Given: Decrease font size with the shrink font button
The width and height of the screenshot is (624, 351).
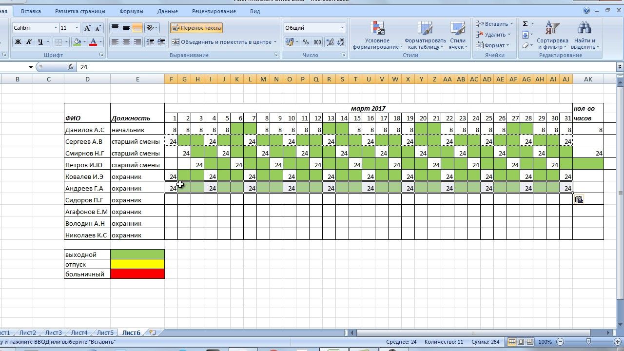Looking at the screenshot, I should pyautogui.click(x=98, y=28).
